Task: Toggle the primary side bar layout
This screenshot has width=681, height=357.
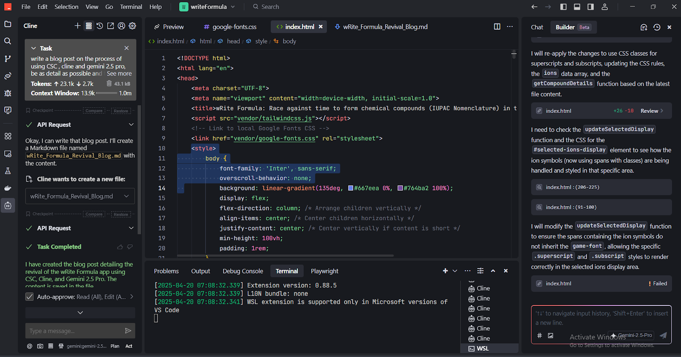Action: tap(564, 7)
